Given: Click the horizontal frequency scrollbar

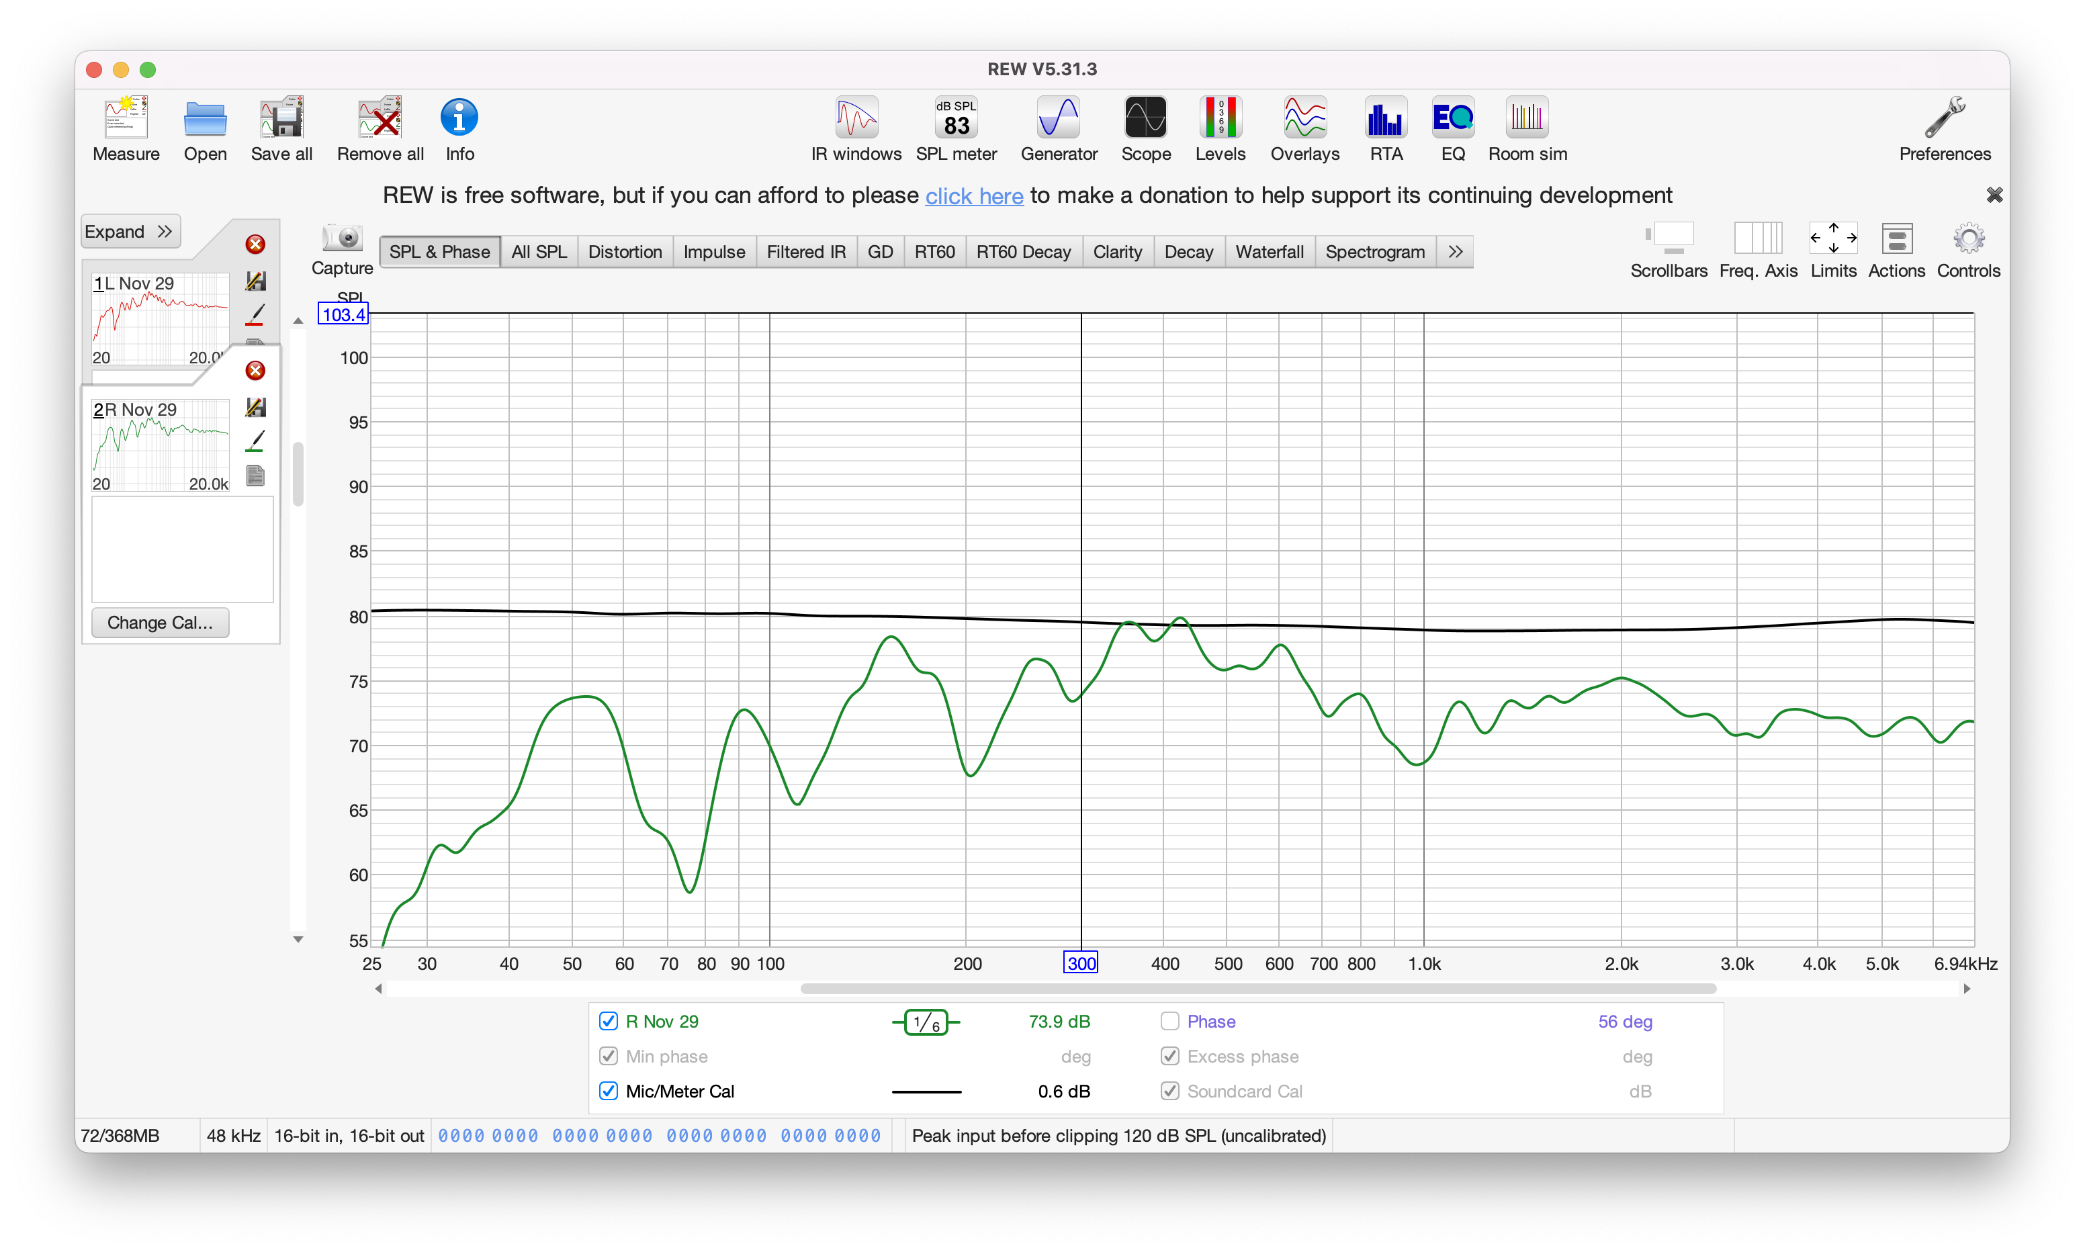Looking at the screenshot, I should [x=1257, y=988].
